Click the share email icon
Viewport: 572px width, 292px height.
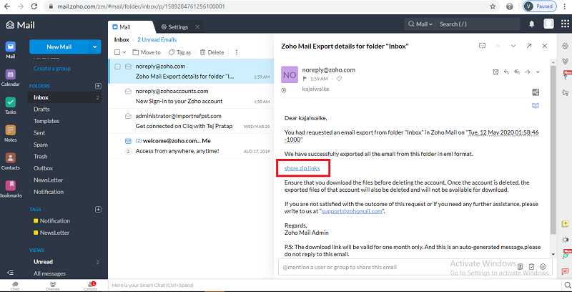pyautogui.click(x=536, y=92)
